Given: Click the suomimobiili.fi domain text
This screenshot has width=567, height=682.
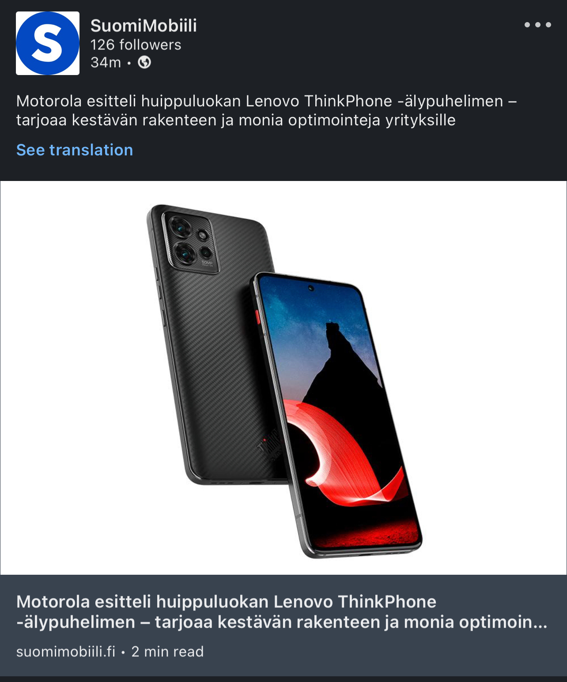Looking at the screenshot, I should pyautogui.click(x=66, y=652).
